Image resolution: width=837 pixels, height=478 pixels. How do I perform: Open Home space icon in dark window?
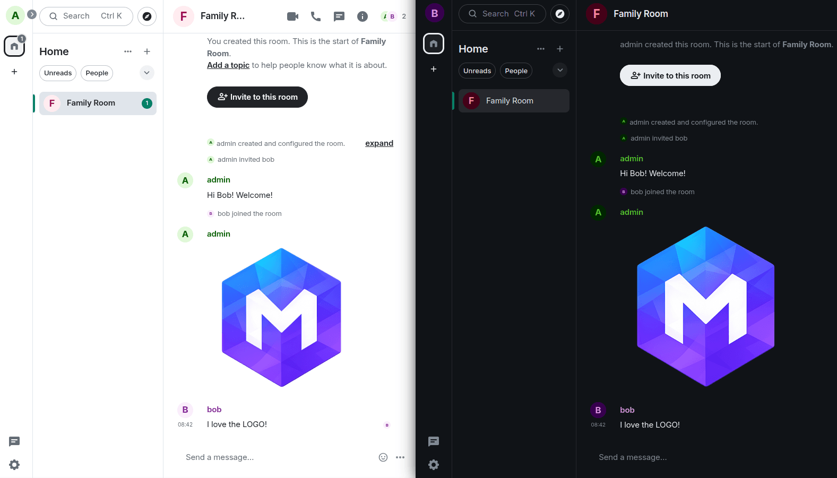pos(434,44)
